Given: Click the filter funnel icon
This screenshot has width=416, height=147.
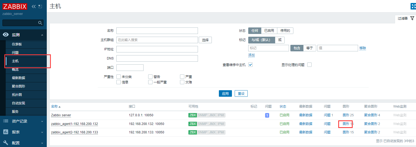Looking at the screenshot, I should (x=412, y=18).
